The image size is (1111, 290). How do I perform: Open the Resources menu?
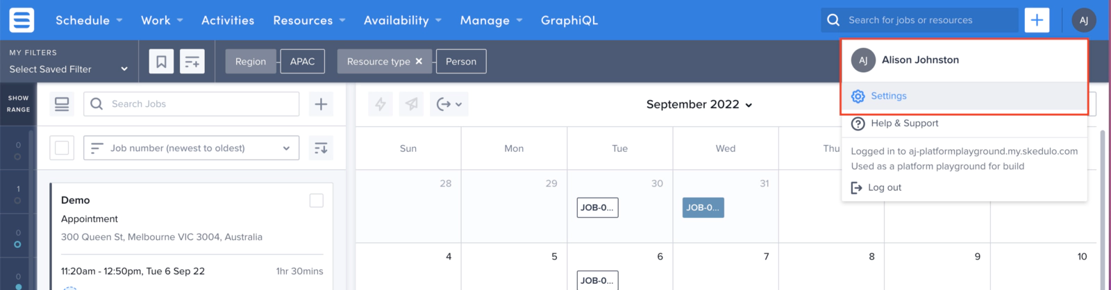[x=309, y=20]
